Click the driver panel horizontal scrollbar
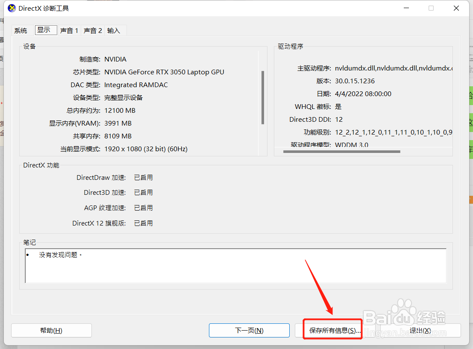 (342, 151)
